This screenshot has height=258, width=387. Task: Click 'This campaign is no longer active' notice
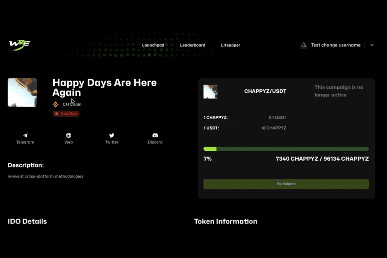coord(339,91)
